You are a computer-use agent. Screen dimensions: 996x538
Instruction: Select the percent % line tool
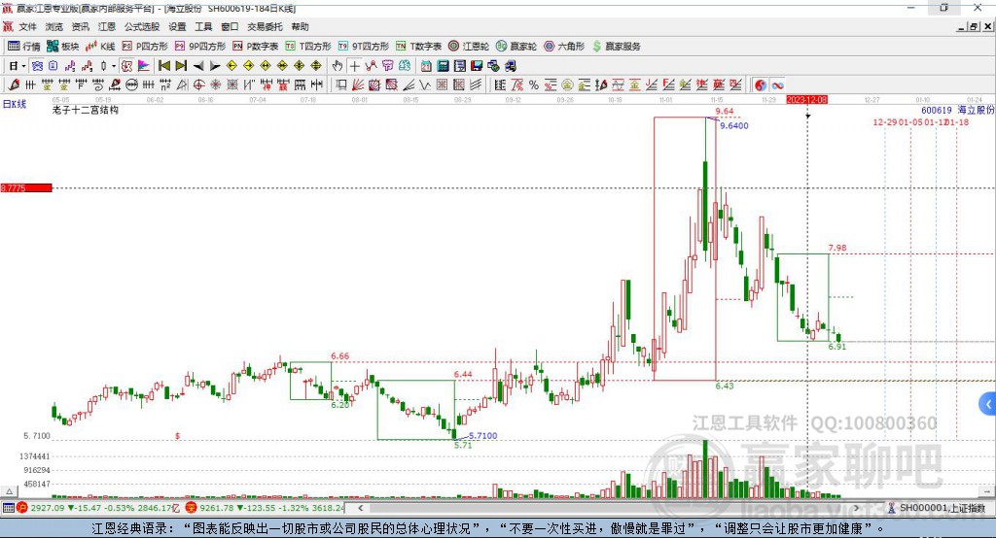point(534,85)
